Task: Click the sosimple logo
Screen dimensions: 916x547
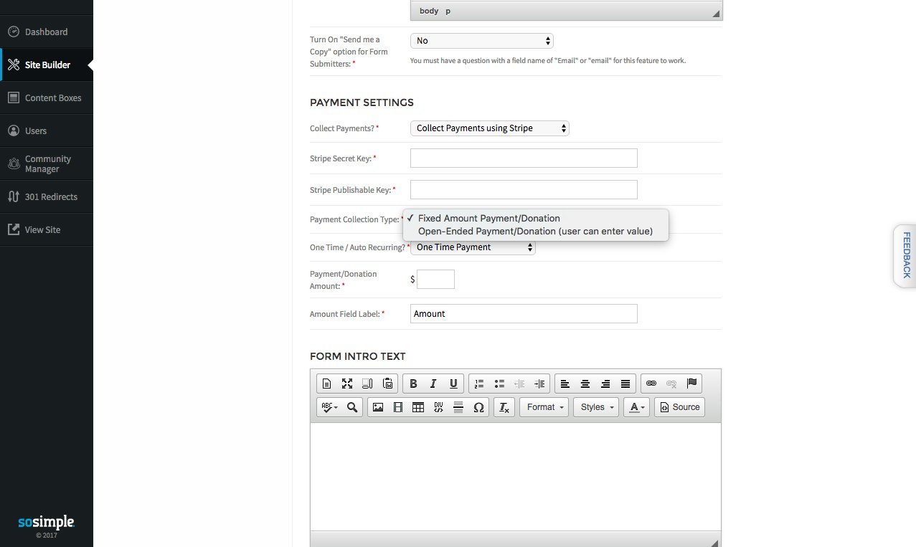Action: [47, 522]
